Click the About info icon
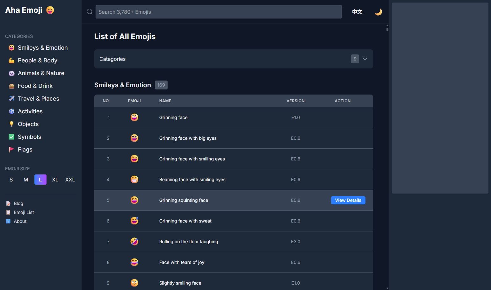491x290 pixels. (8, 221)
